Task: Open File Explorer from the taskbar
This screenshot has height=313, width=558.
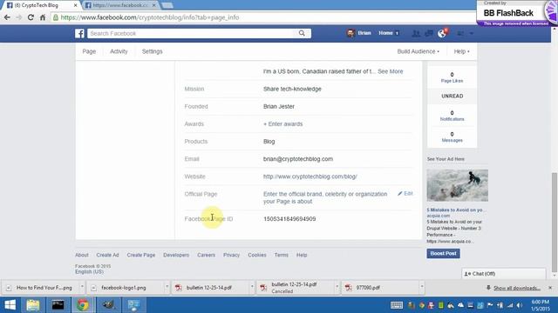Action: pyautogui.click(x=33, y=305)
